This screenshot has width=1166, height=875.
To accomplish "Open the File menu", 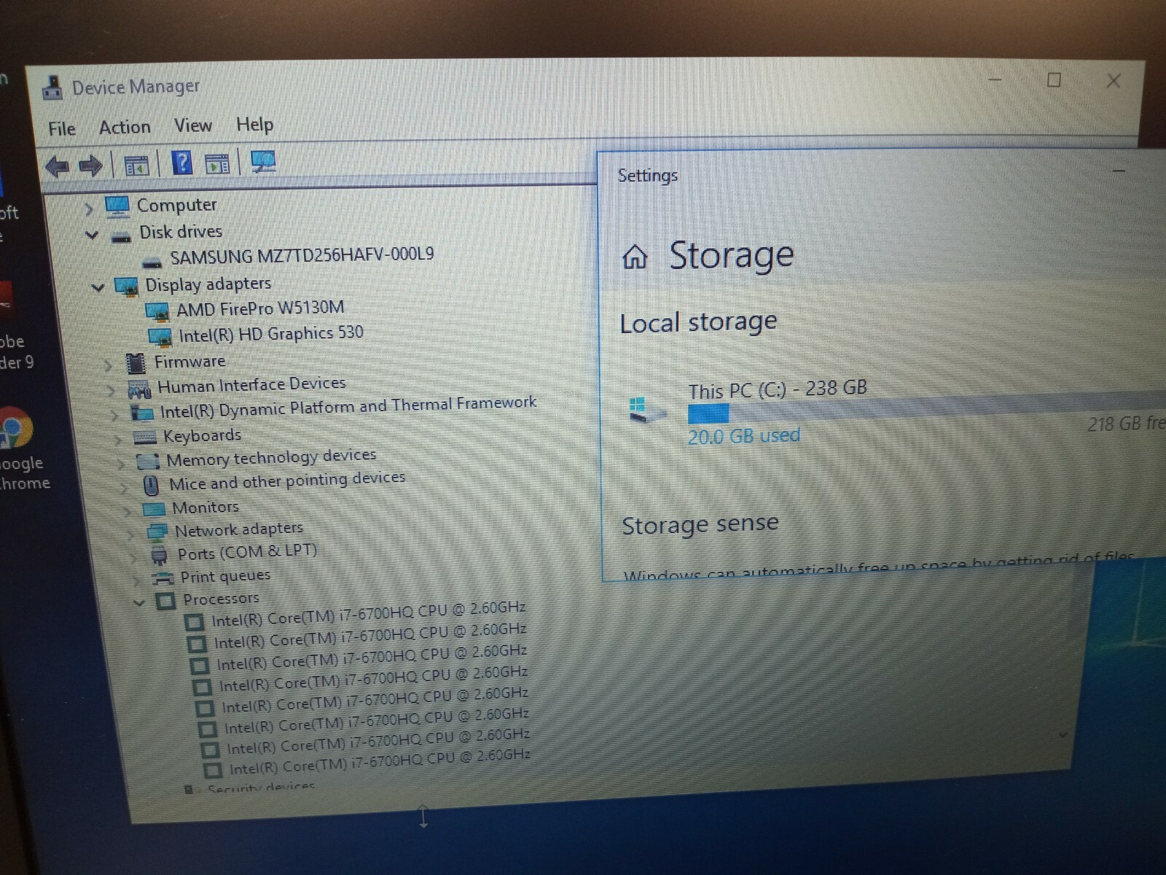I will [x=62, y=128].
